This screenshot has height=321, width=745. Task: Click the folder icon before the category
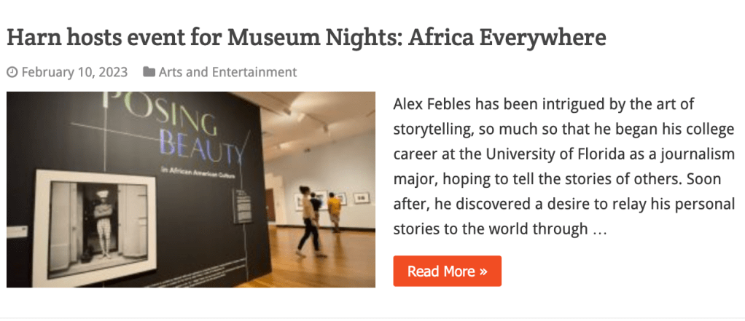(x=149, y=72)
